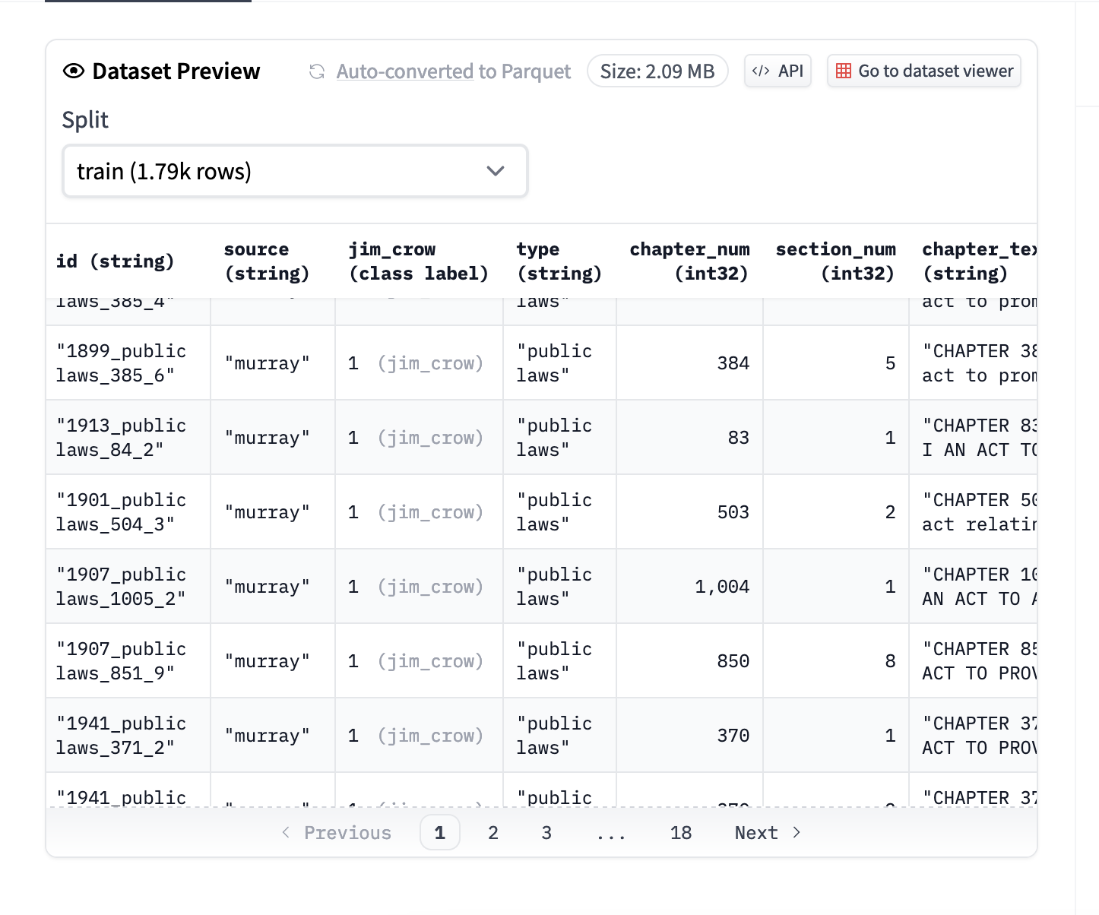Click the eye icon beside Dataset Preview
The image size is (1099, 915).
74,71
